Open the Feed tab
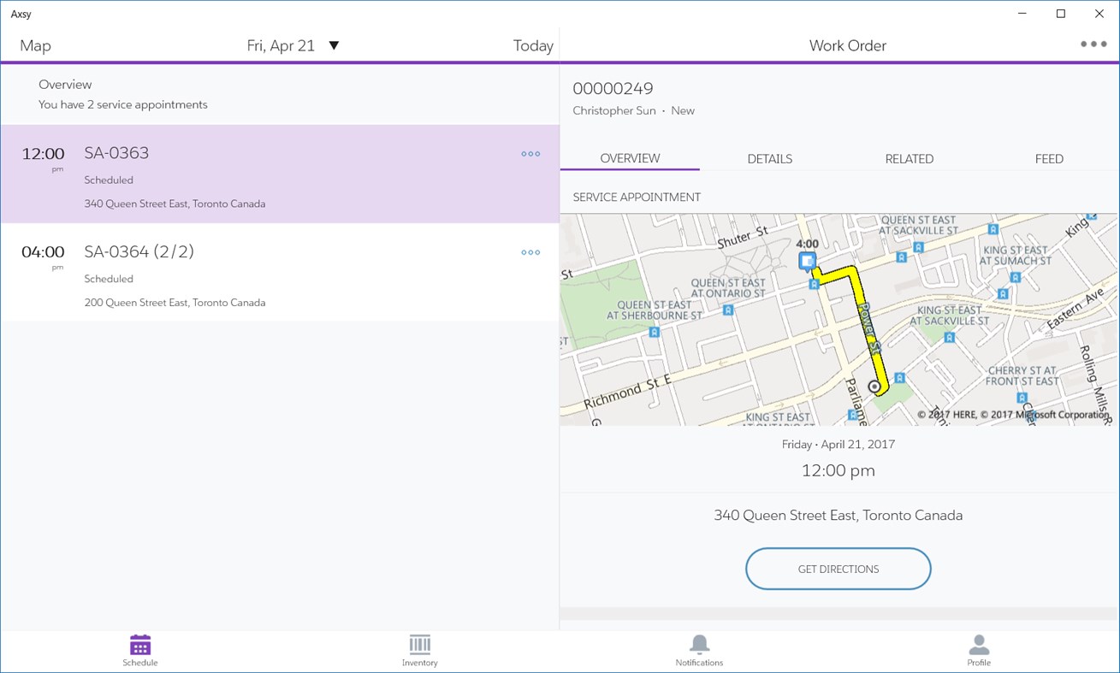1120x673 pixels. [x=1049, y=158]
